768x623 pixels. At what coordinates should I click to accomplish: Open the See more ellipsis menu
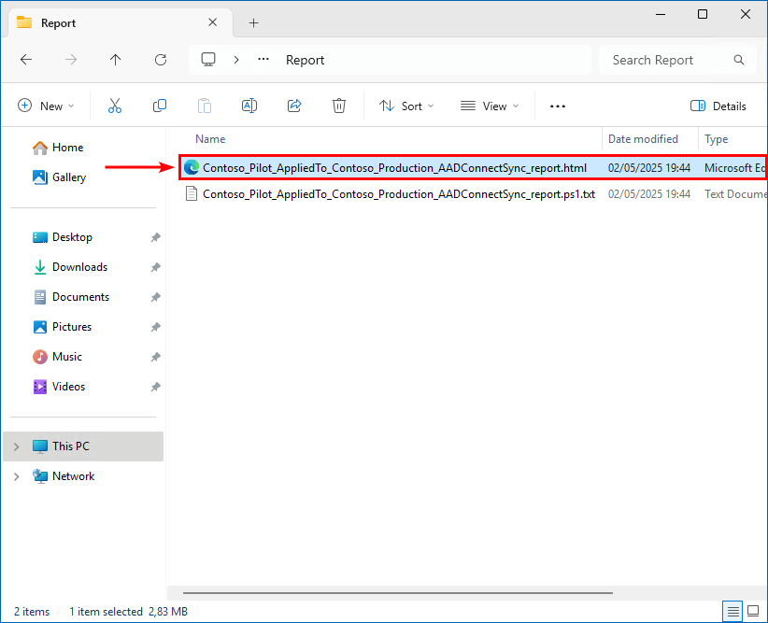pyautogui.click(x=558, y=106)
